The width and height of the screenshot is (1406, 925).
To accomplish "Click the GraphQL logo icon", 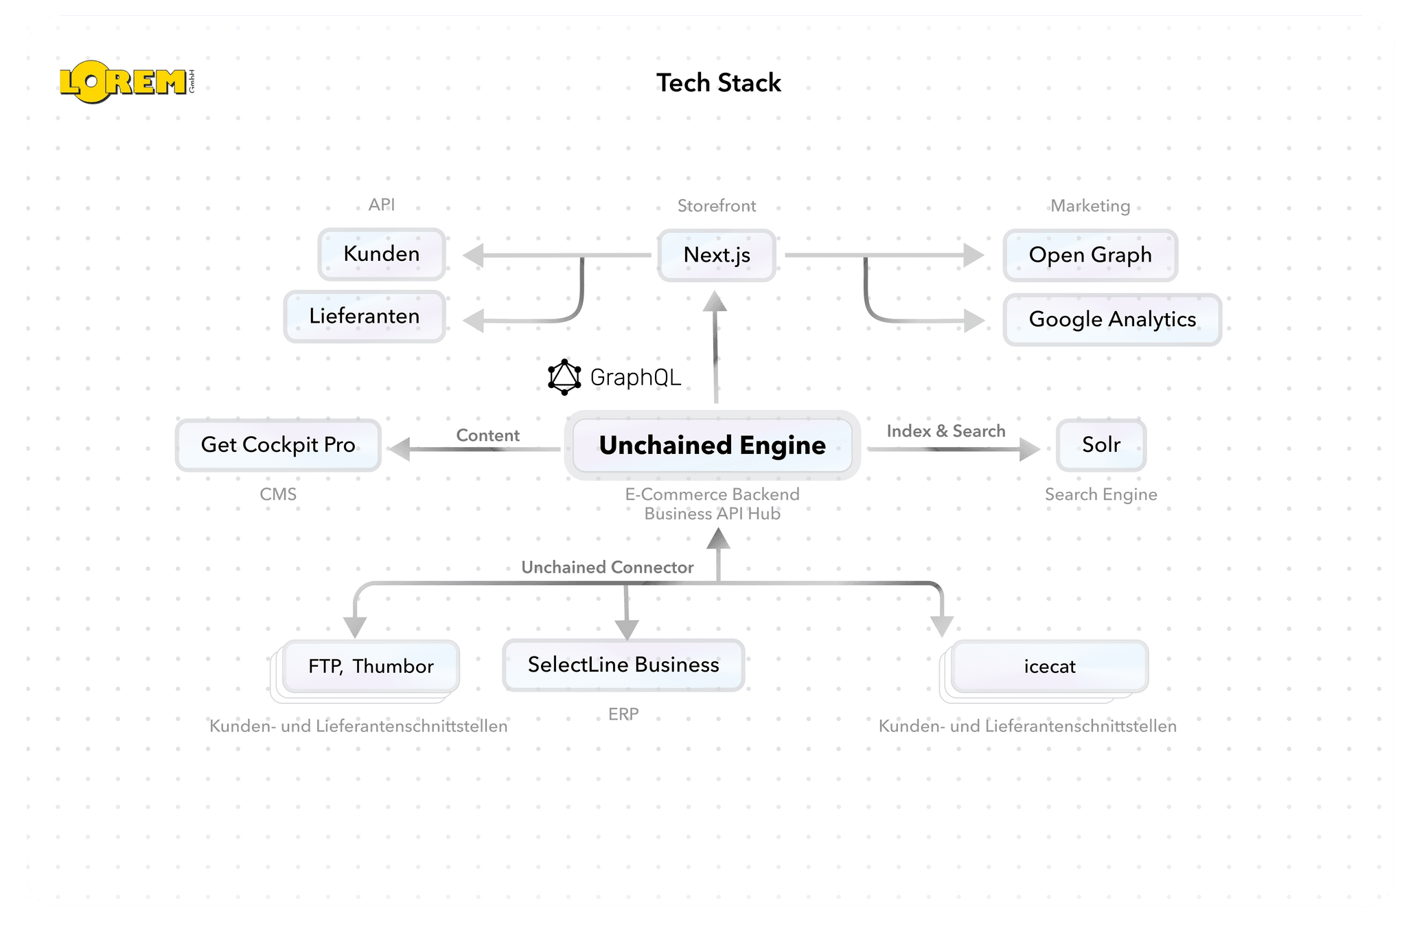I will pyautogui.click(x=564, y=377).
